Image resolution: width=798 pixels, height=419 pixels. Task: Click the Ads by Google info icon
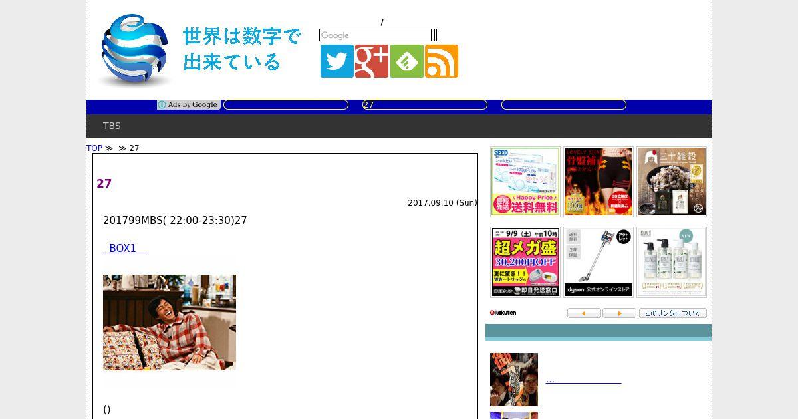[x=162, y=105]
